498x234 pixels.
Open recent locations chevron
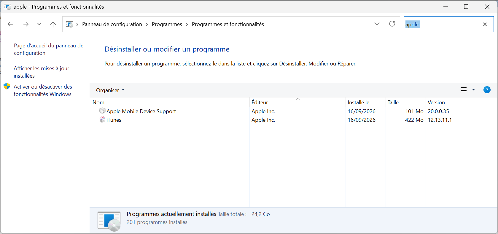39,24
